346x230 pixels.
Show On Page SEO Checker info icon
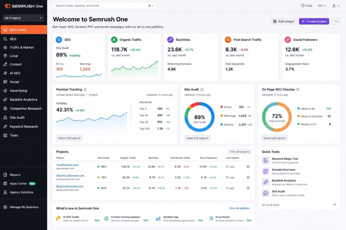point(298,89)
